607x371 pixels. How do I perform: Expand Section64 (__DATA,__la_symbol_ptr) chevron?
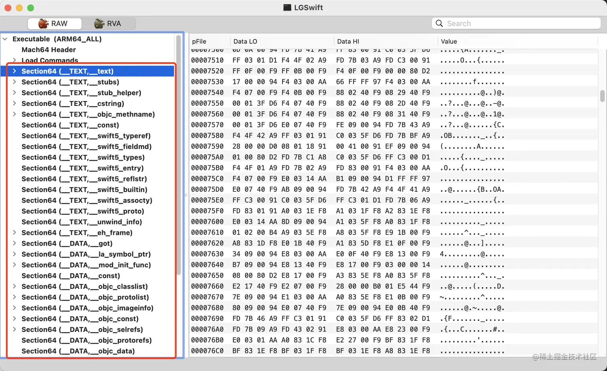coord(14,254)
